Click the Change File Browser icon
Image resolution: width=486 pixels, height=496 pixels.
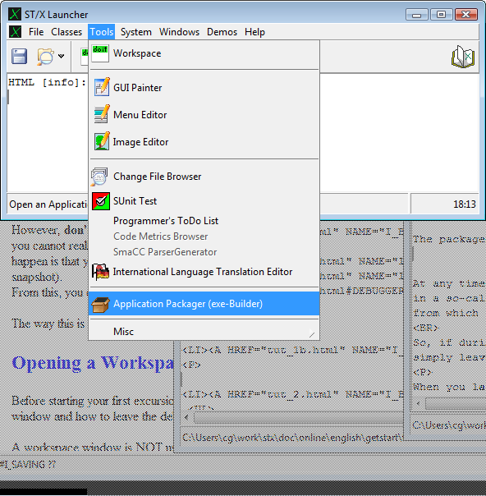click(x=99, y=177)
